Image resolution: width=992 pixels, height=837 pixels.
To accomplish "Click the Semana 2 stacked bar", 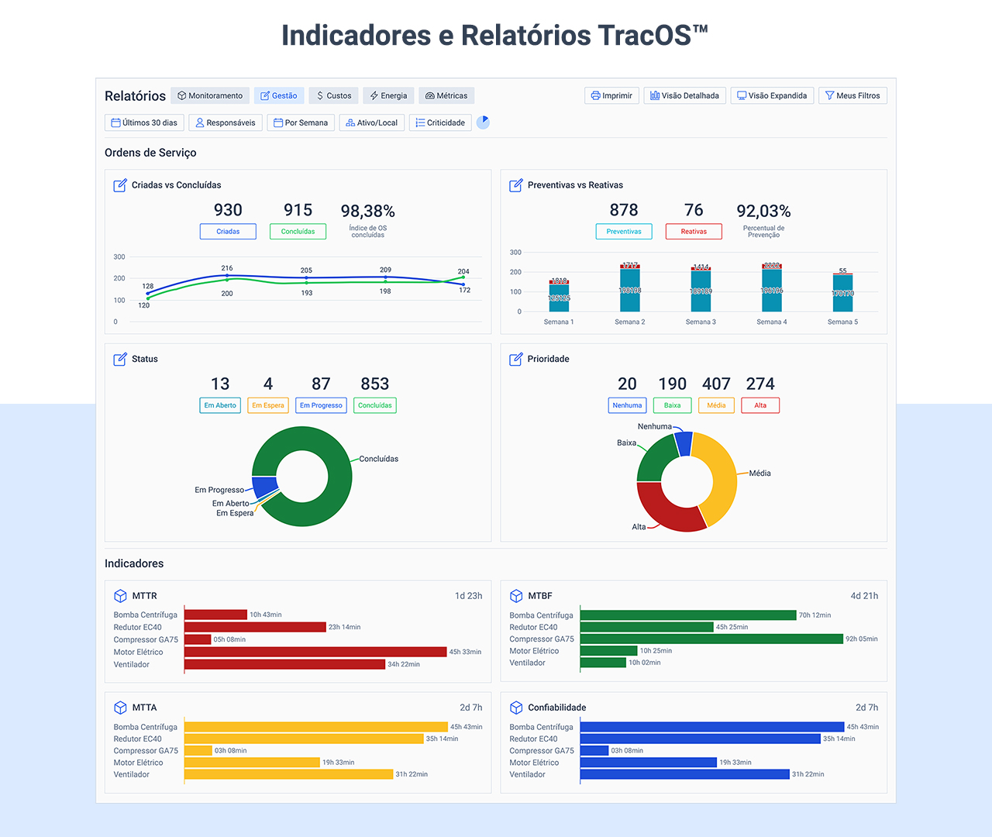I will click(630, 287).
